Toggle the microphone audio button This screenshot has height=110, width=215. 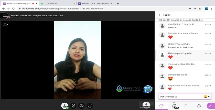pyautogui.click(x=73, y=106)
